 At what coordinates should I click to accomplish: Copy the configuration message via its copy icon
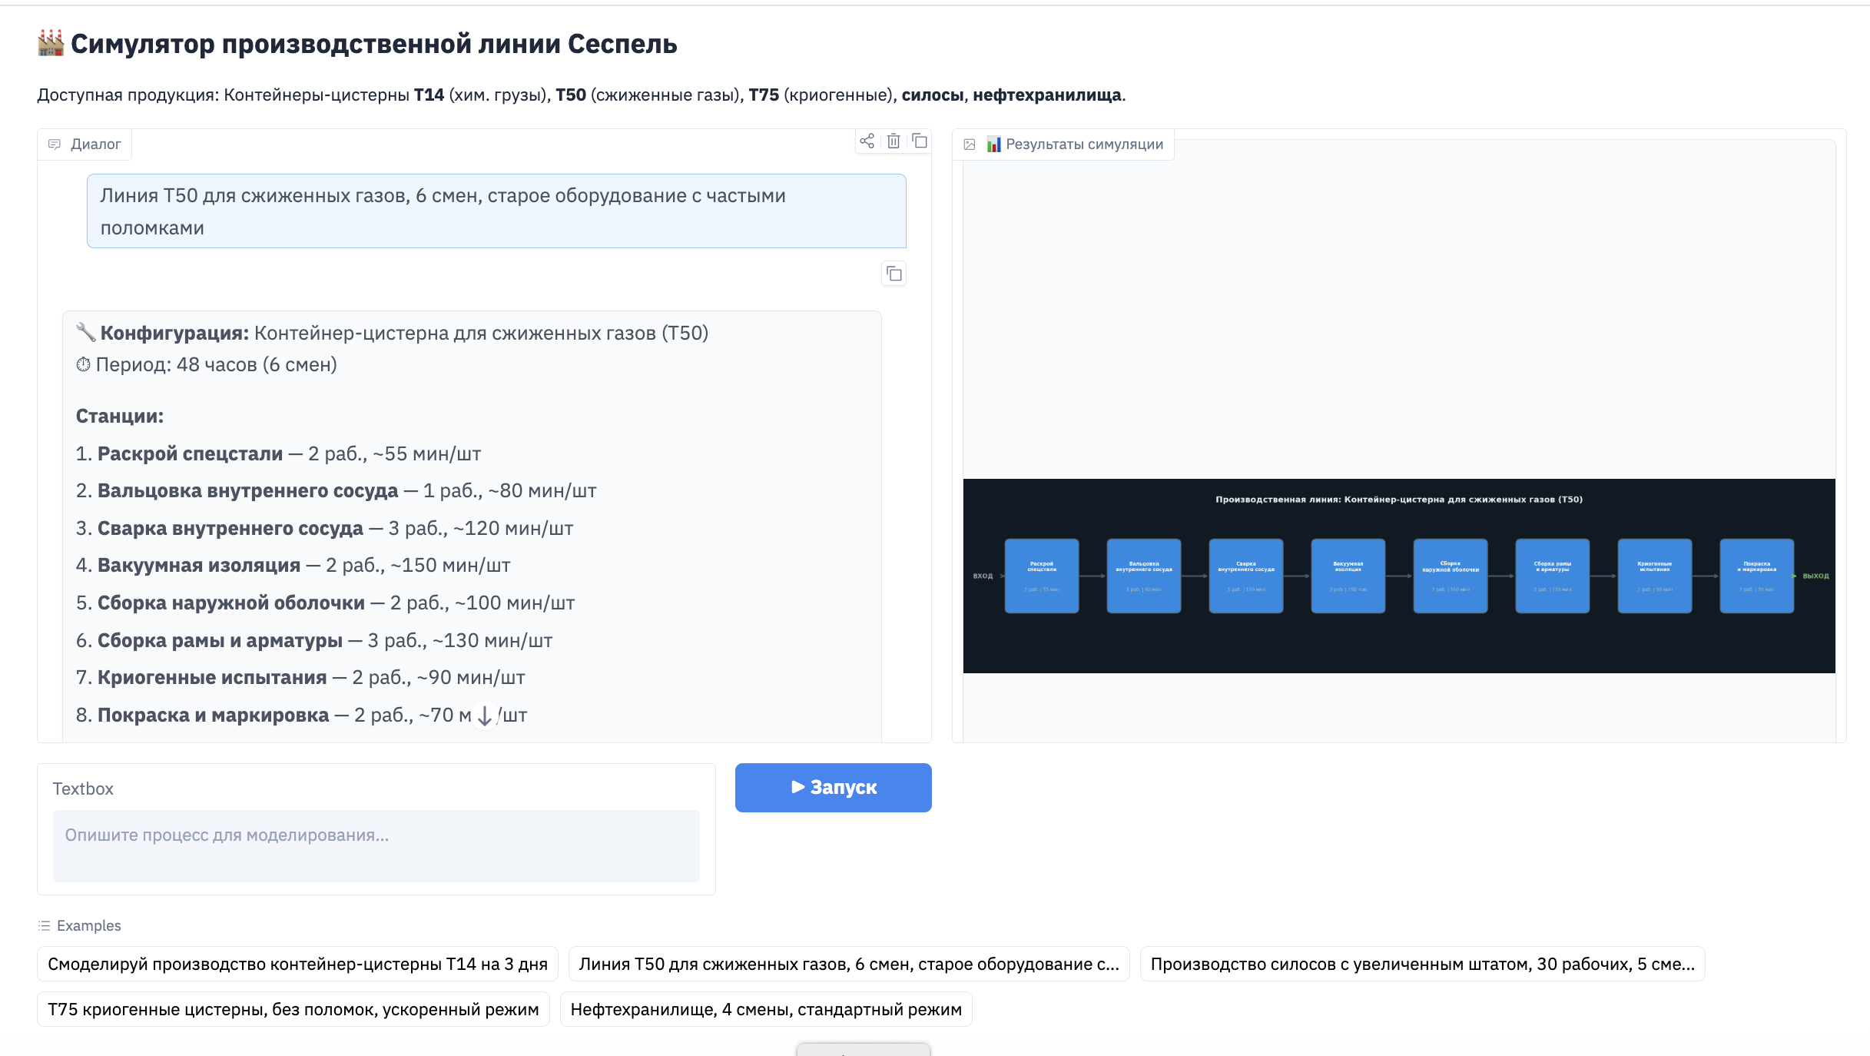(894, 274)
